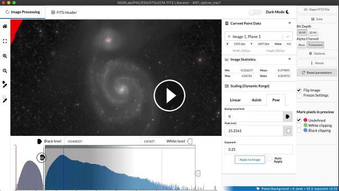Select the black point eyedropper tool
The image size is (339, 191).
point(5,84)
